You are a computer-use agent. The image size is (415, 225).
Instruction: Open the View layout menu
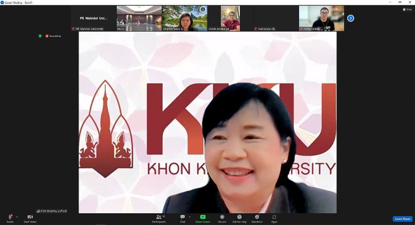coord(408,9)
